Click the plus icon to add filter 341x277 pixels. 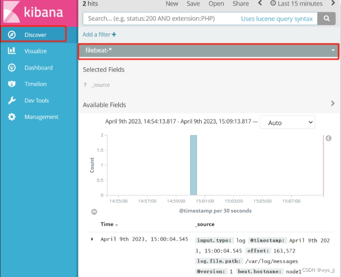click(x=114, y=34)
